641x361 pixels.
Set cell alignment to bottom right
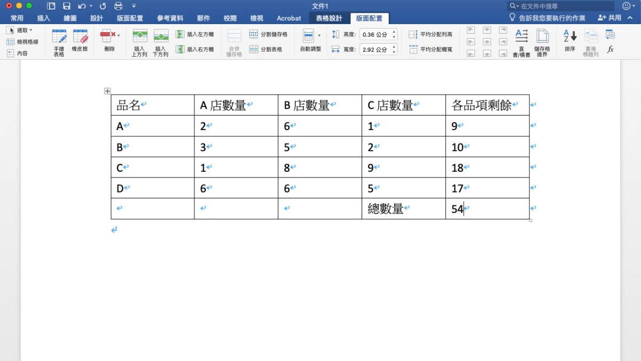coord(503,53)
